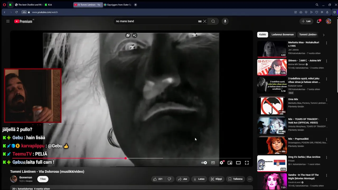Add page to bookmarks with heart icon
Viewport: 338px width, 190px height.
(317, 12)
